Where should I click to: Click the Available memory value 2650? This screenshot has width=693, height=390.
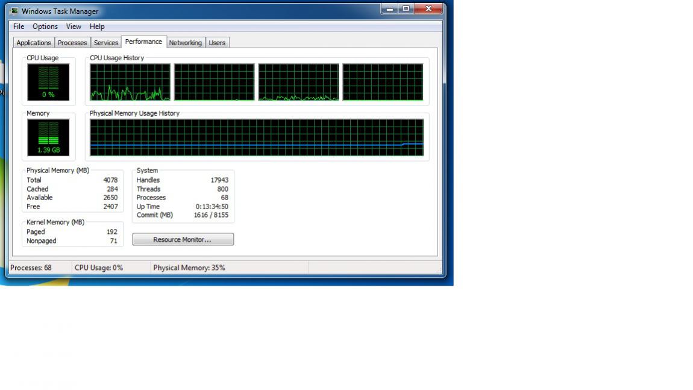click(x=110, y=198)
